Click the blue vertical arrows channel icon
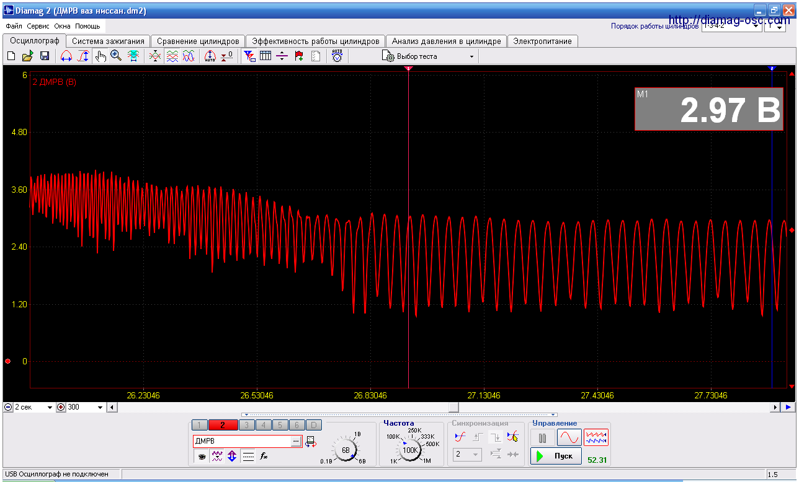The image size is (799, 482). click(x=232, y=456)
